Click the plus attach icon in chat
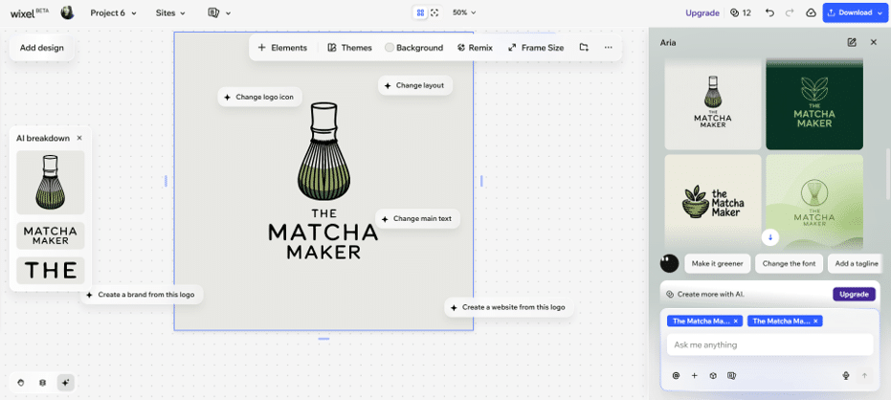The image size is (891, 400). click(x=695, y=375)
